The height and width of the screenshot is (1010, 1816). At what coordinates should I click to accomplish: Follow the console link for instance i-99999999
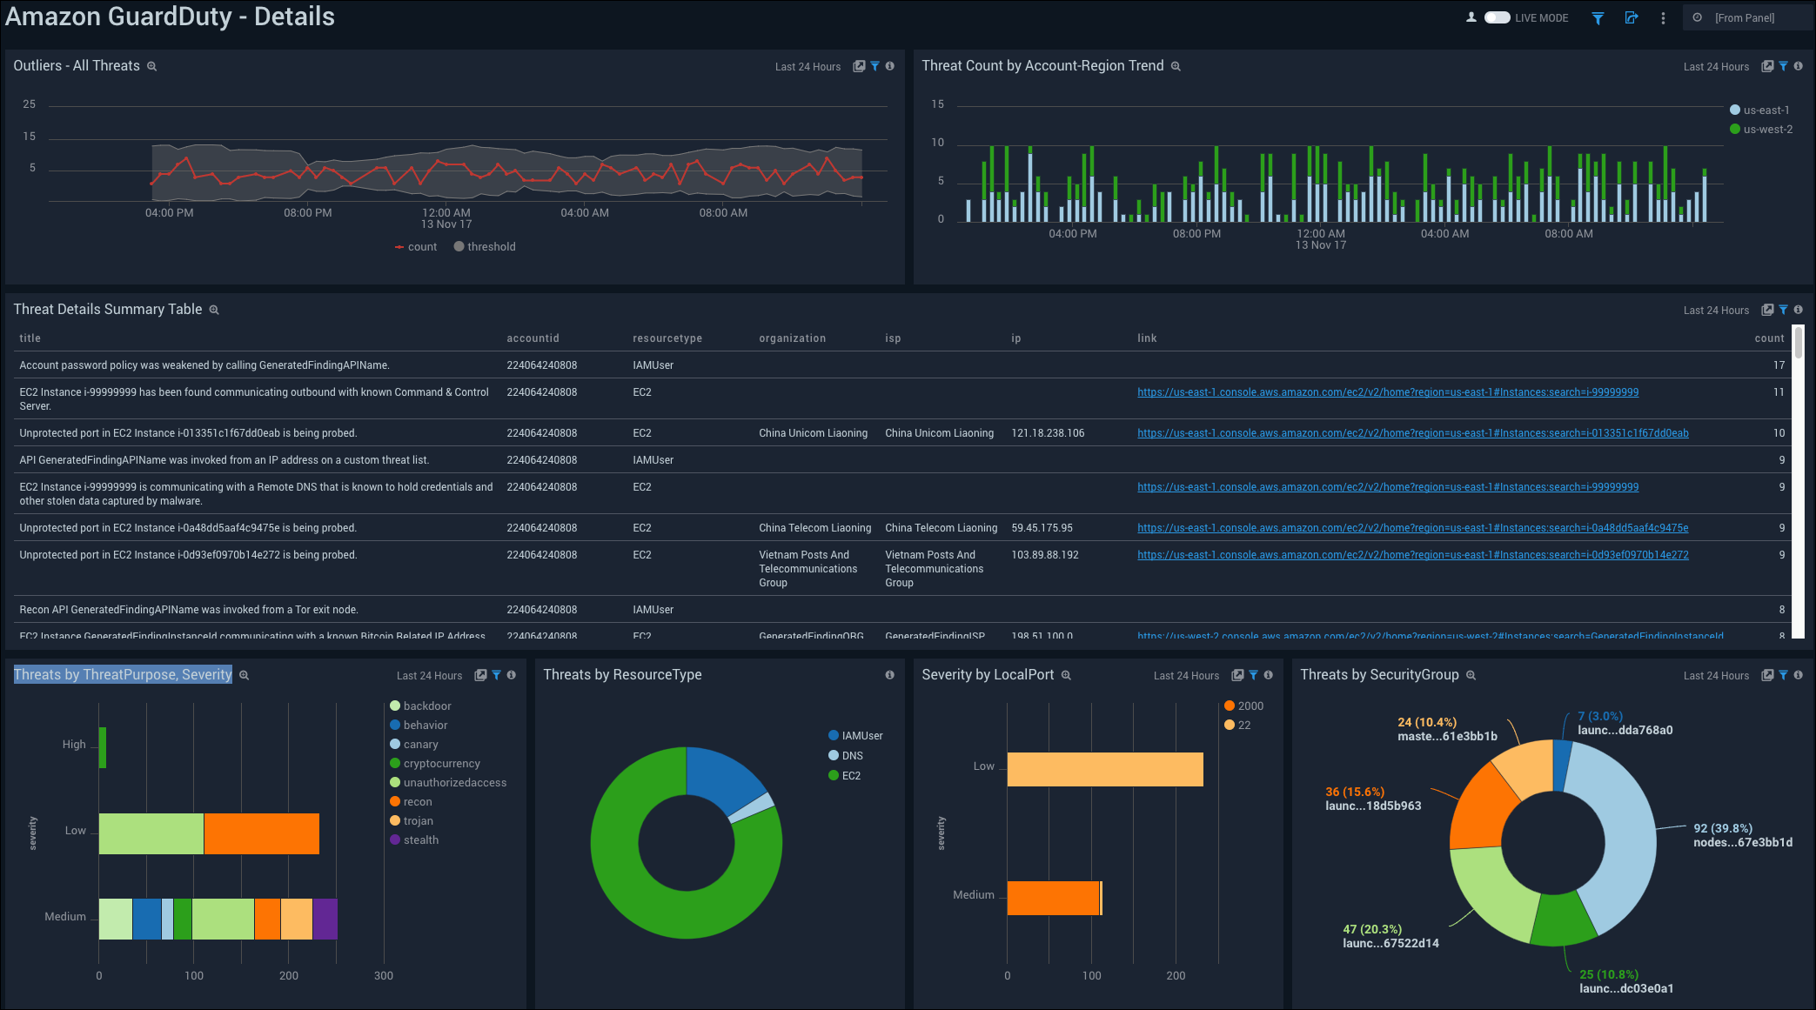(1387, 392)
